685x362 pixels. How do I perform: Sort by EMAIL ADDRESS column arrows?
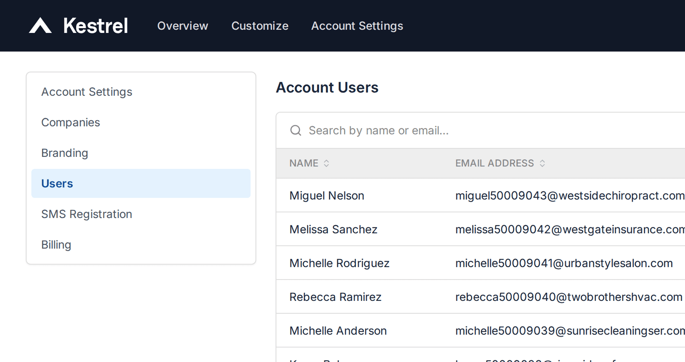[x=542, y=163]
